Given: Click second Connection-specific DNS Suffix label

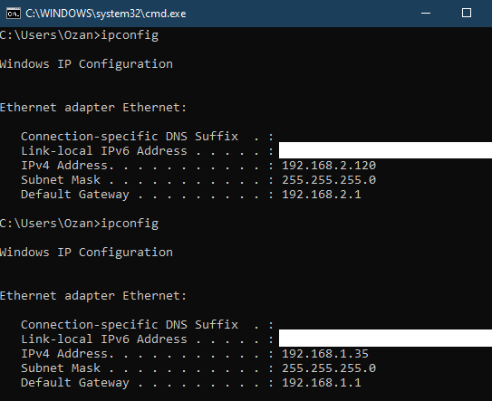Looking at the screenshot, I should pos(130,325).
